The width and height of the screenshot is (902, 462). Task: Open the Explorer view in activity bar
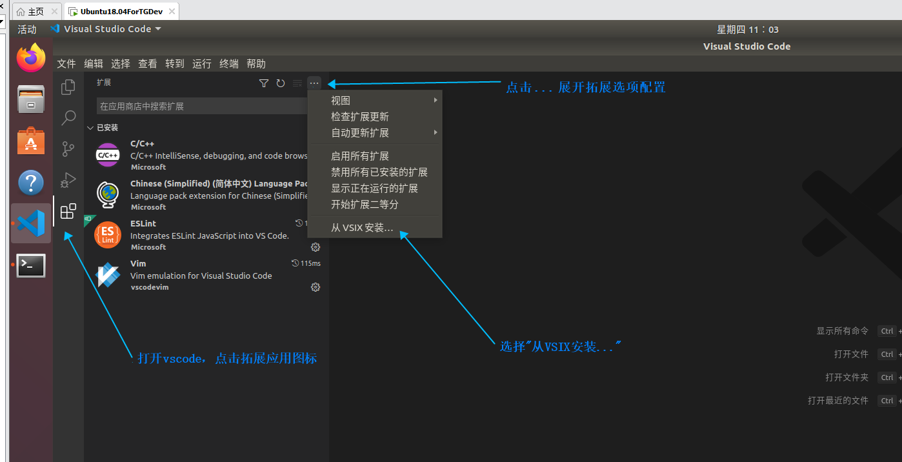tap(68, 87)
